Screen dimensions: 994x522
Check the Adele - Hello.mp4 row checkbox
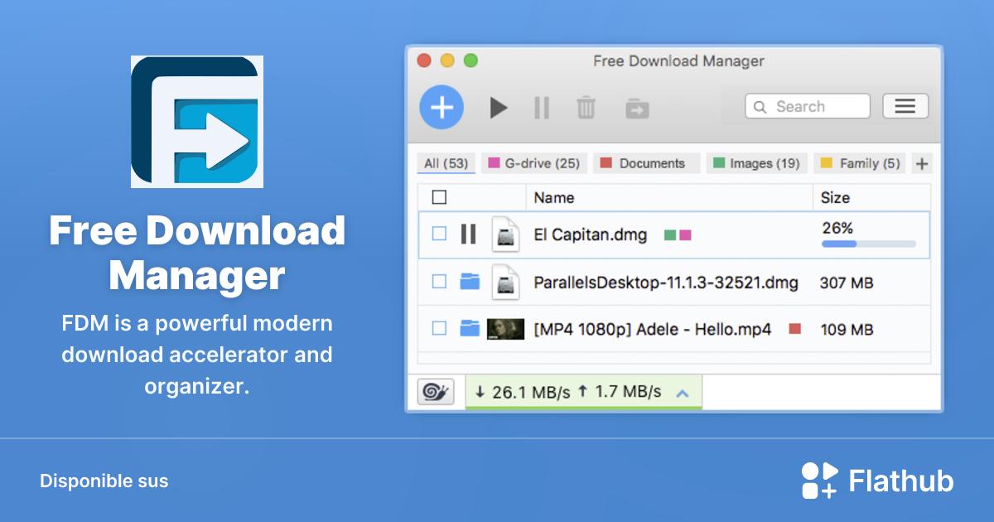click(x=439, y=329)
